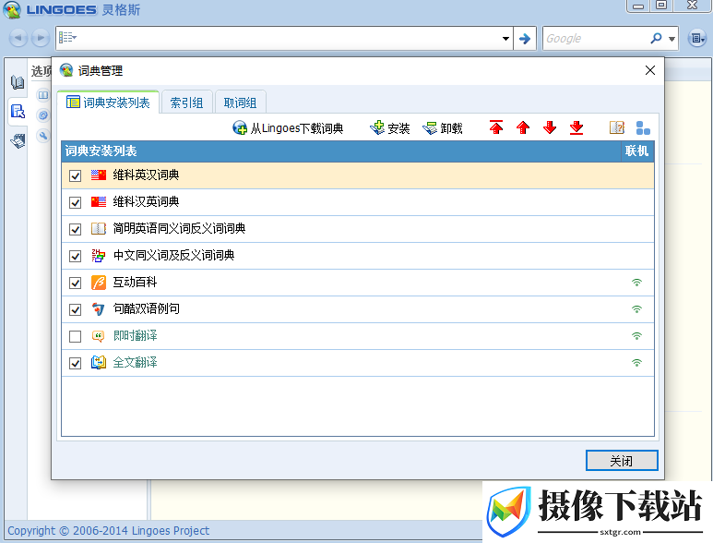Click the 卸载 uninstall button
The image size is (713, 543).
point(443,127)
